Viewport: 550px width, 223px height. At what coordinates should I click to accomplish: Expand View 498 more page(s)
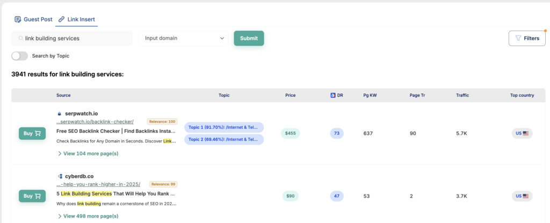point(88,216)
